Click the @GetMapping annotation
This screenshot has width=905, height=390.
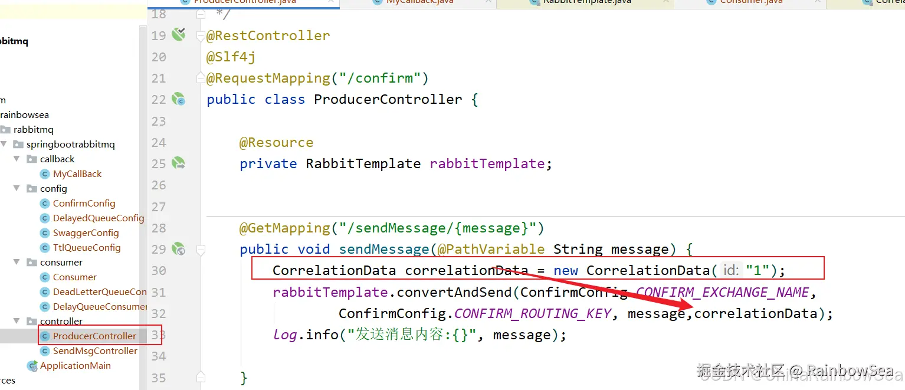[x=285, y=228]
